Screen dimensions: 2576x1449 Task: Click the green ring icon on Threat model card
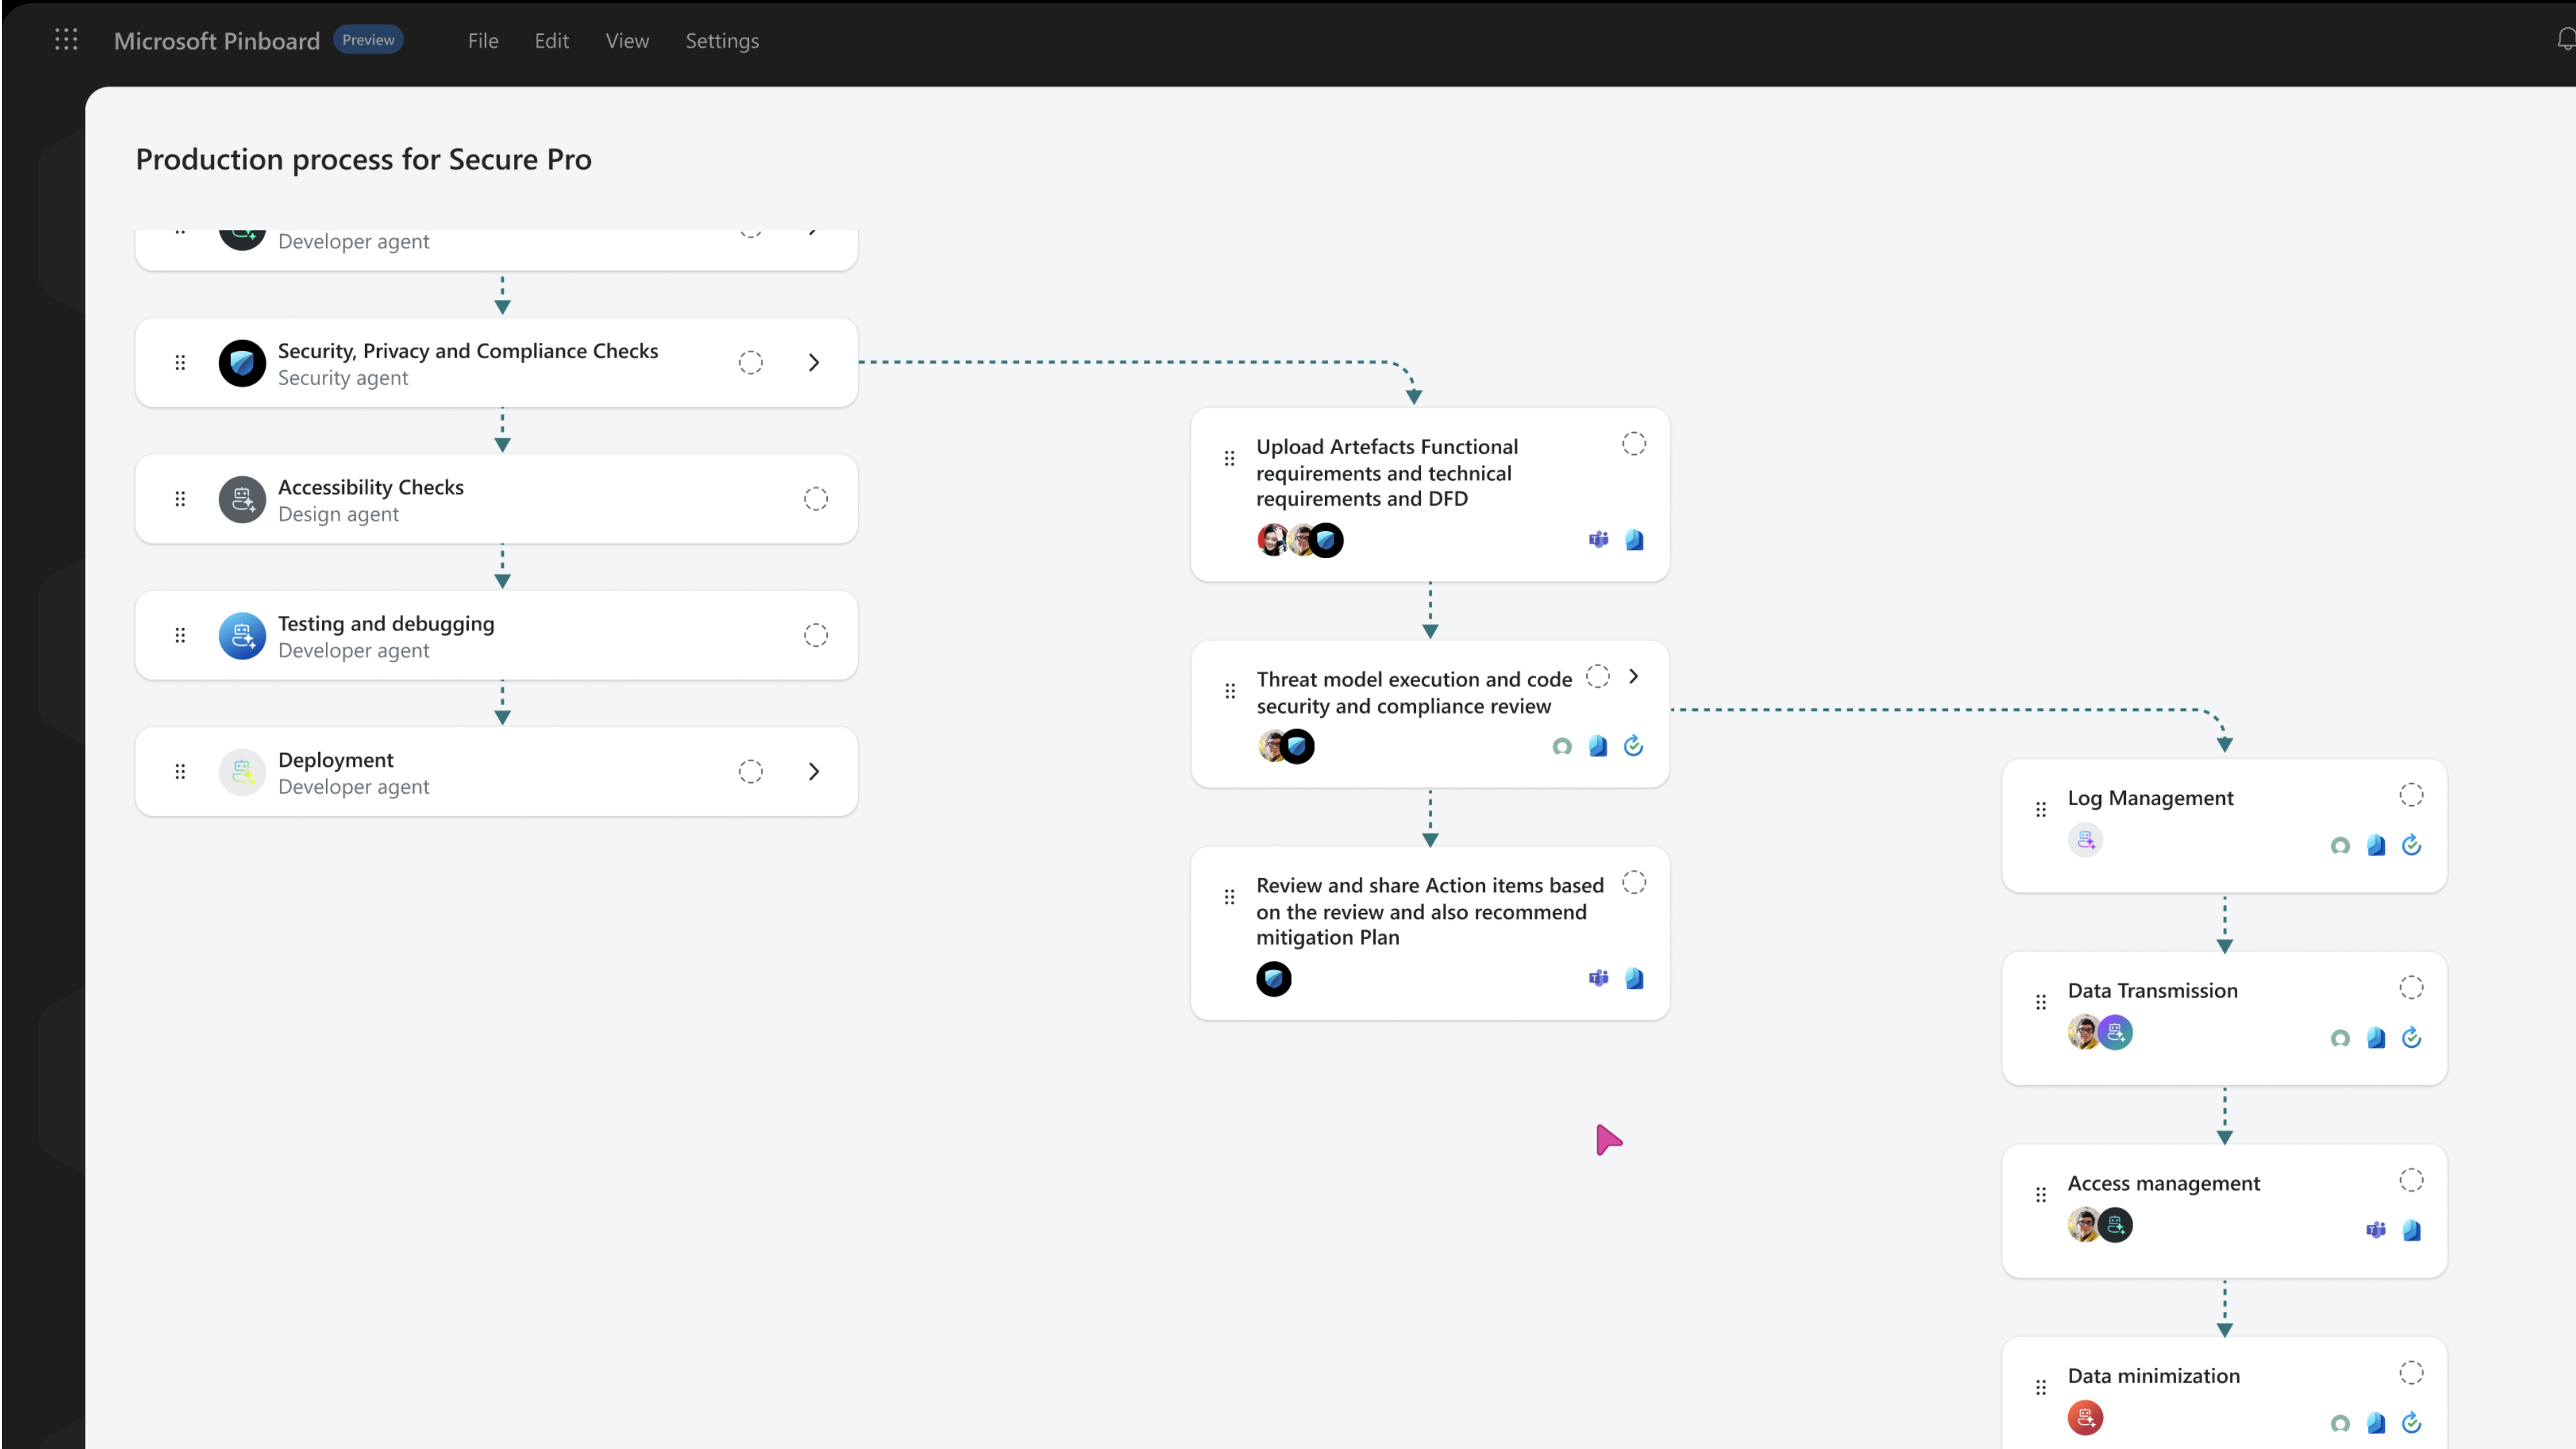click(1562, 747)
